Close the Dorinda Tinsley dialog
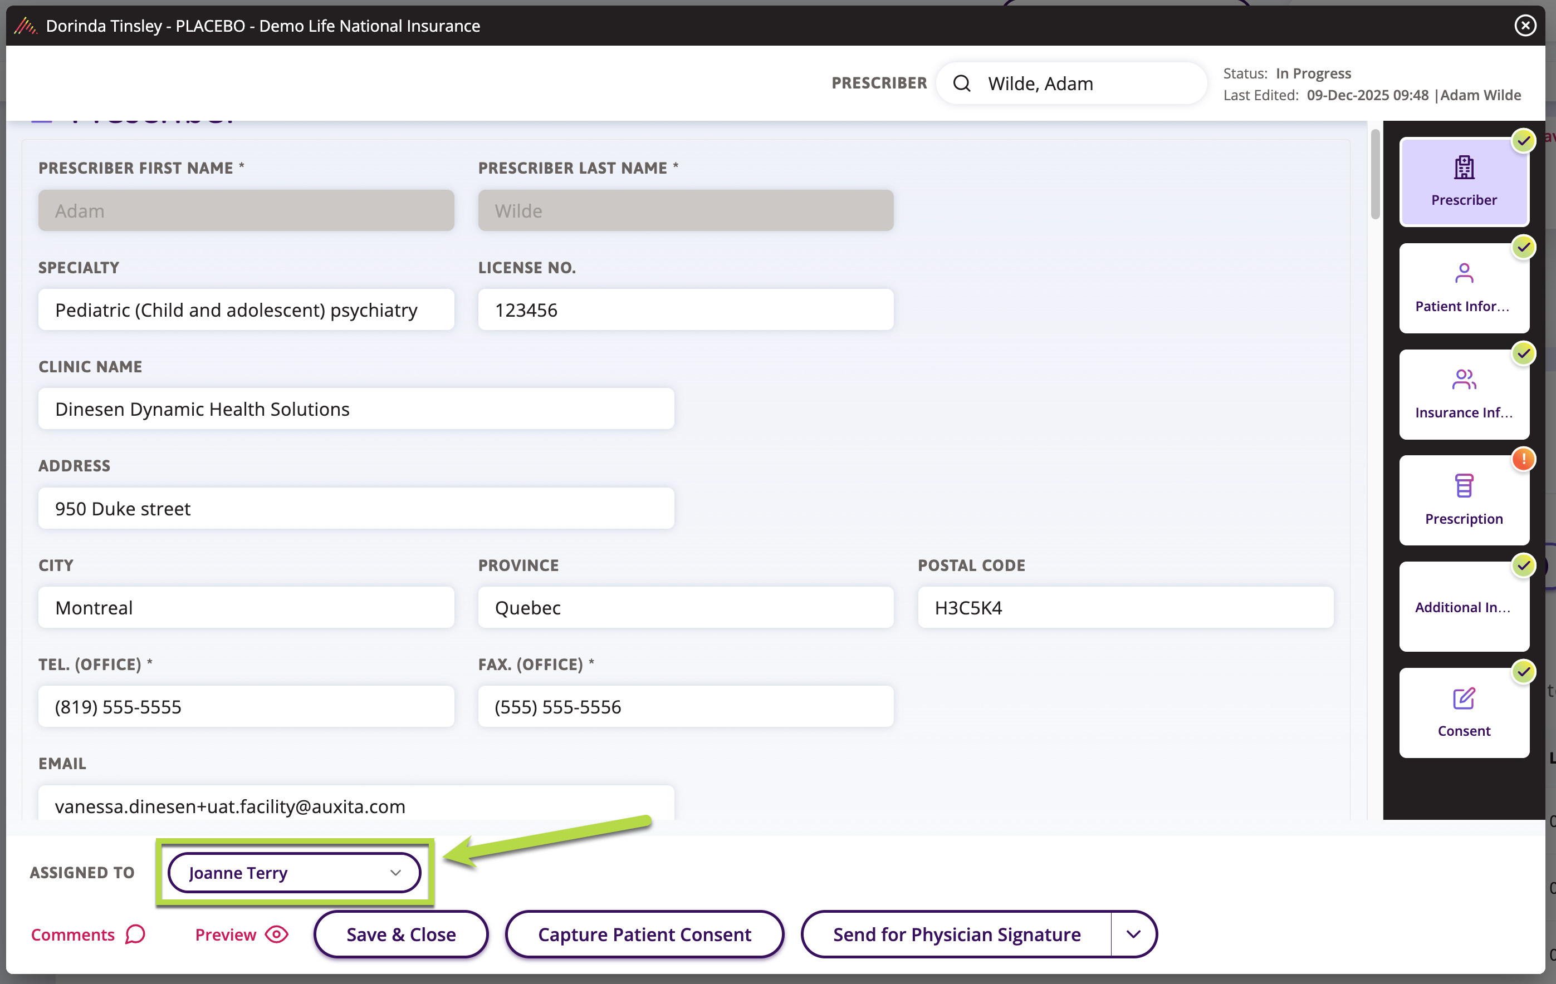This screenshot has height=984, width=1556. [x=1525, y=25]
